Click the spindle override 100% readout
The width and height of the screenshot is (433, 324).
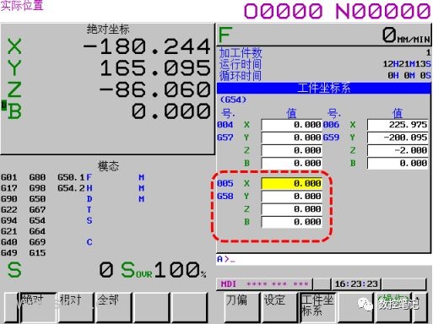[180, 270]
